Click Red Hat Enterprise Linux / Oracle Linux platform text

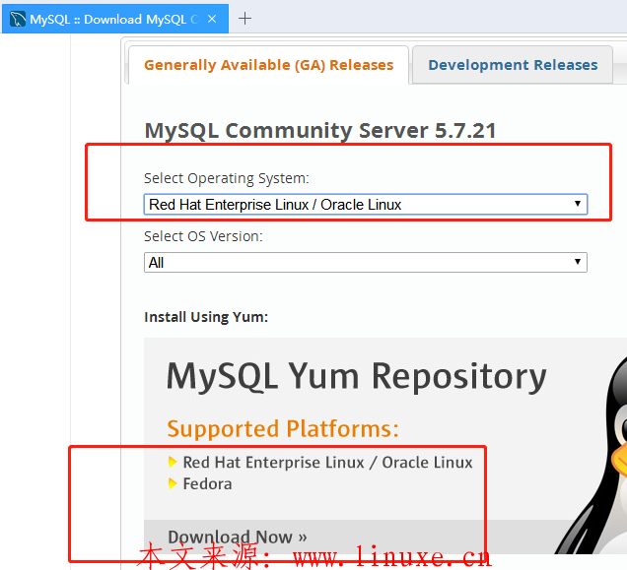click(x=327, y=462)
